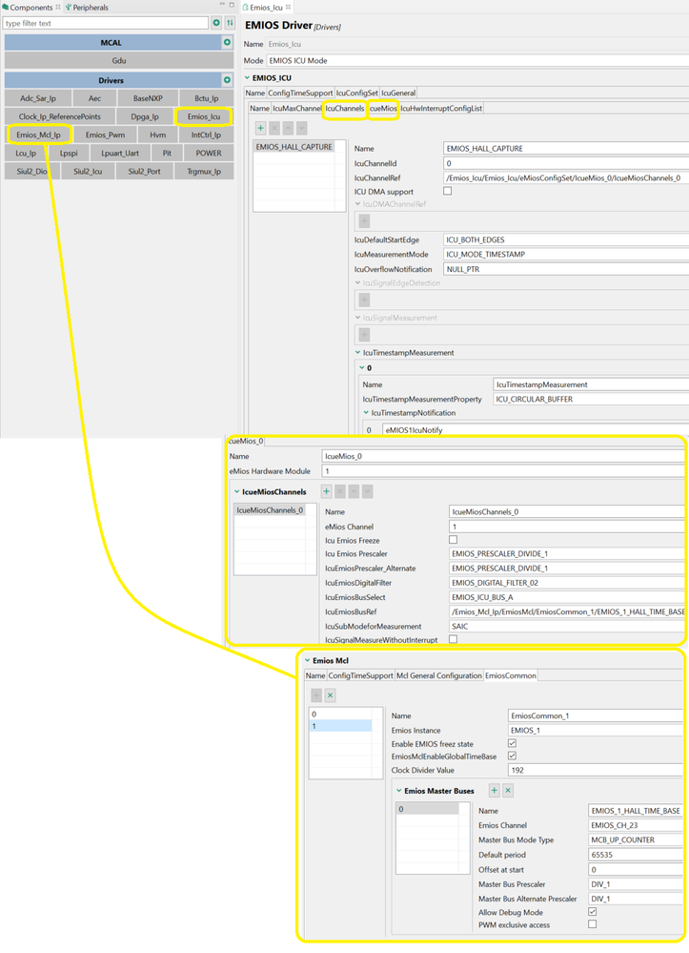Close the Emios_Icu editor tab
This screenshot has height=953, width=689.
click(289, 8)
